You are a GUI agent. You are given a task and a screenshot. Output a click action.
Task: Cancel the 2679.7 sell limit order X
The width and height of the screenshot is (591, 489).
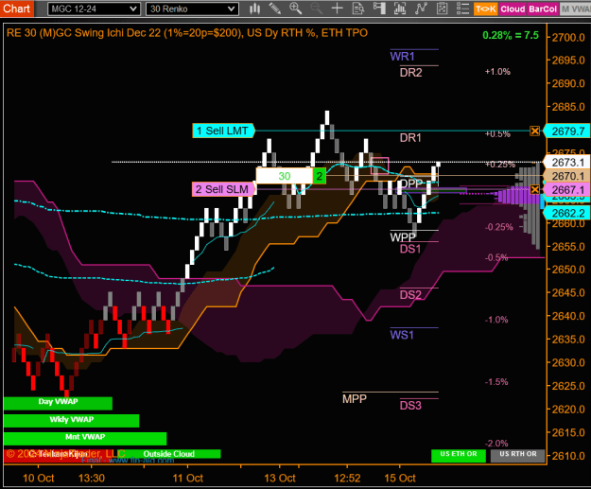point(535,131)
